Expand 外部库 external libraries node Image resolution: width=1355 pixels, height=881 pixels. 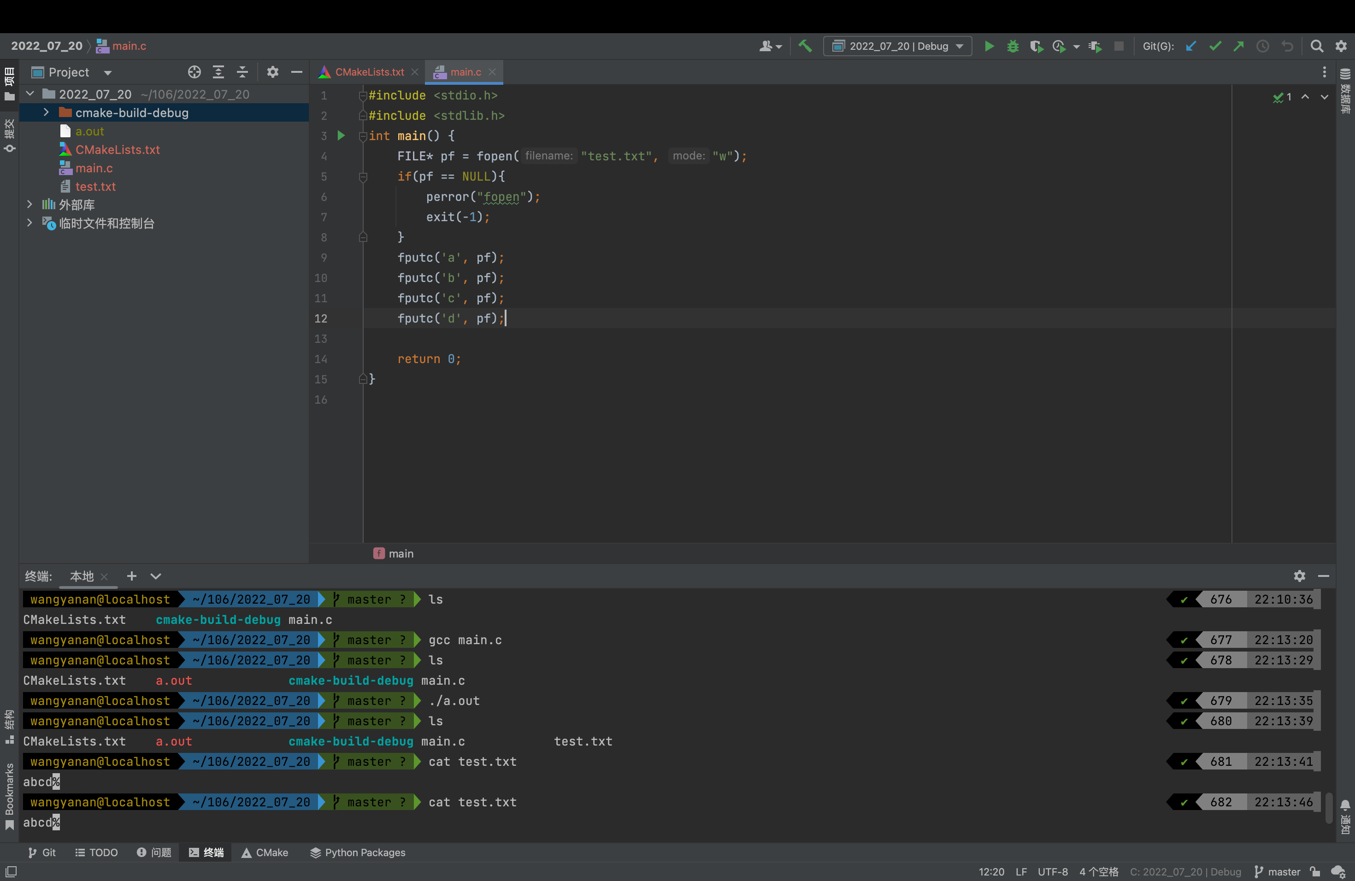[x=29, y=204]
